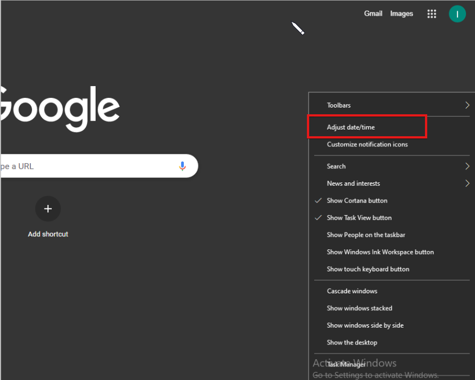Image resolution: width=475 pixels, height=380 pixels.
Task: Select Cascade windows
Action: (392, 291)
